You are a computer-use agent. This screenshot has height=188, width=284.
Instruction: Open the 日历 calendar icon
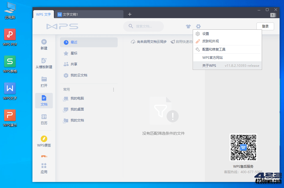[x=44, y=117]
